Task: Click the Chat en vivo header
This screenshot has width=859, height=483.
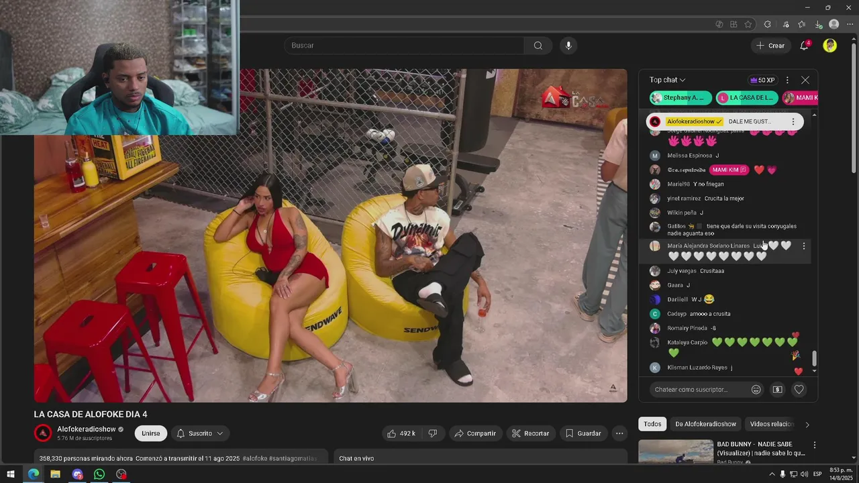Action: click(x=356, y=458)
